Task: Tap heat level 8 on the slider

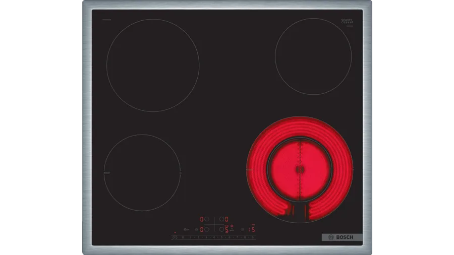Action: click(245, 237)
